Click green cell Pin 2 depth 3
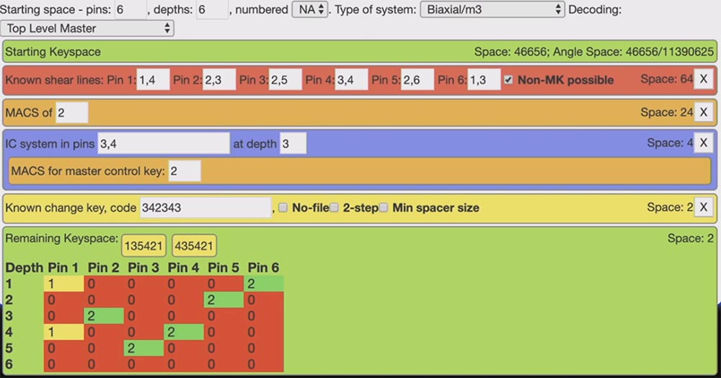 click(x=104, y=315)
